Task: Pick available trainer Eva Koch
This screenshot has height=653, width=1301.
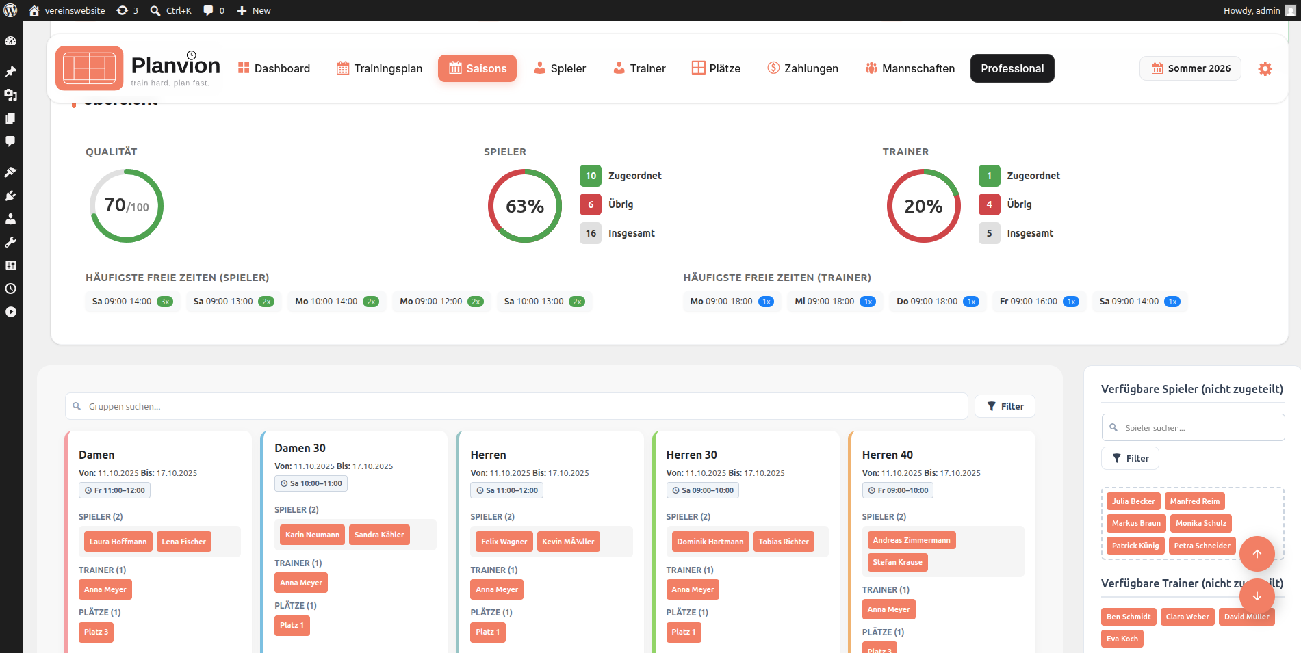Action: pos(1122,639)
